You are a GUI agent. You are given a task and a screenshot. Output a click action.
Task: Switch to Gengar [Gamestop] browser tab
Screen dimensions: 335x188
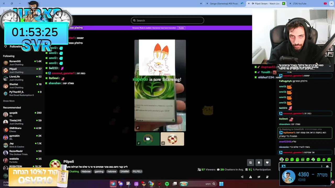click(x=224, y=3)
